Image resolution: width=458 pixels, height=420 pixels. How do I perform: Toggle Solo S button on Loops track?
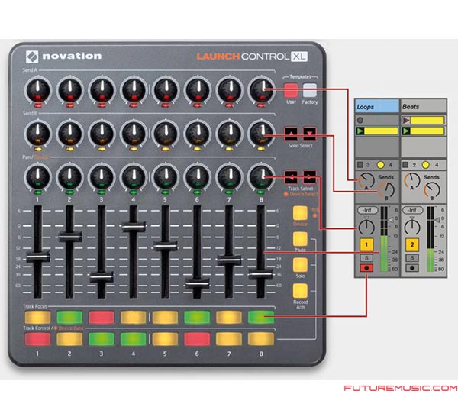(x=366, y=258)
